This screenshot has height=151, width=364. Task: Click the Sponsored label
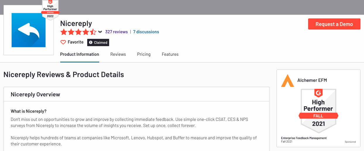tap(350, 142)
